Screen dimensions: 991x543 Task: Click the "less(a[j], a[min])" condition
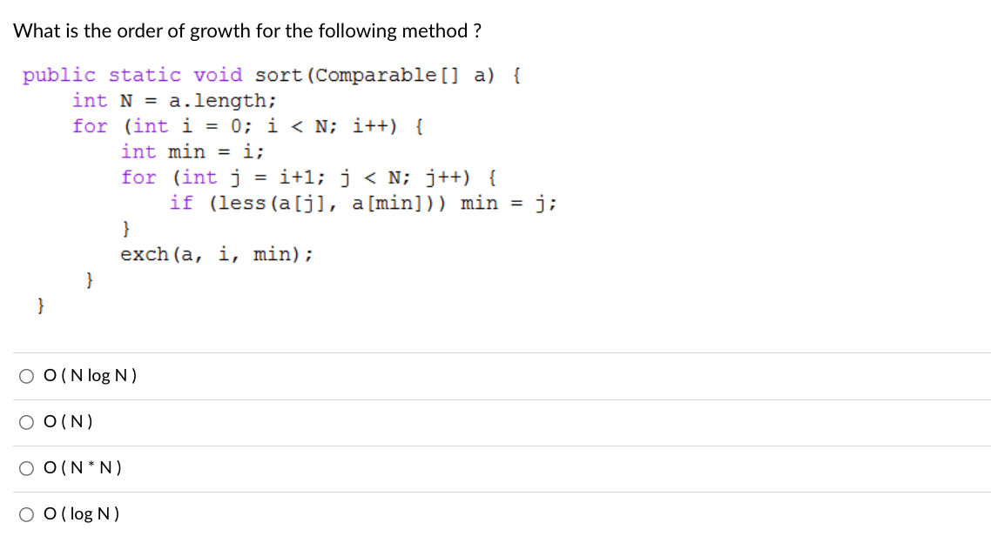327,204
